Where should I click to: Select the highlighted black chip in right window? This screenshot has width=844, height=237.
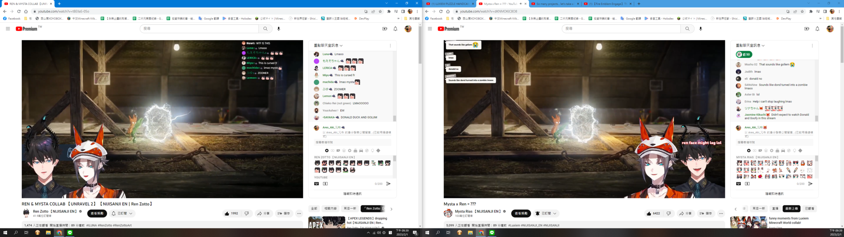coord(792,209)
